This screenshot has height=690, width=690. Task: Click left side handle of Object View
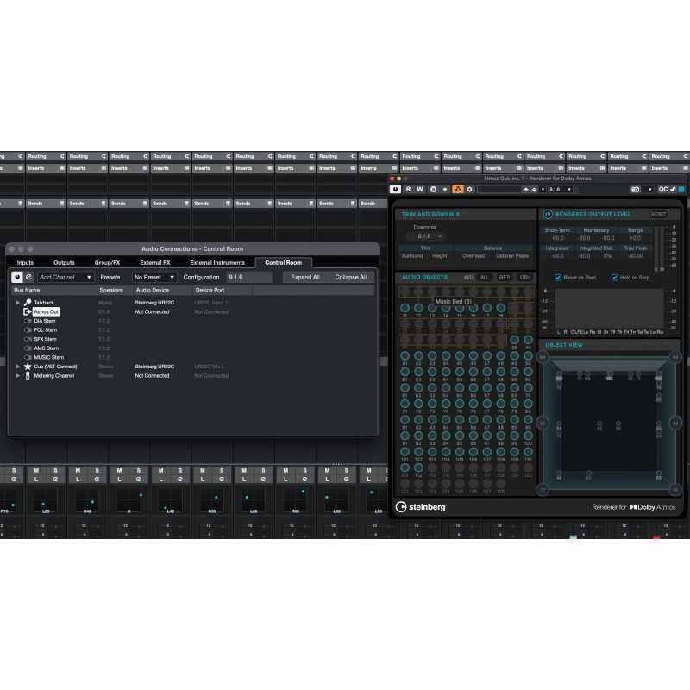(543, 423)
